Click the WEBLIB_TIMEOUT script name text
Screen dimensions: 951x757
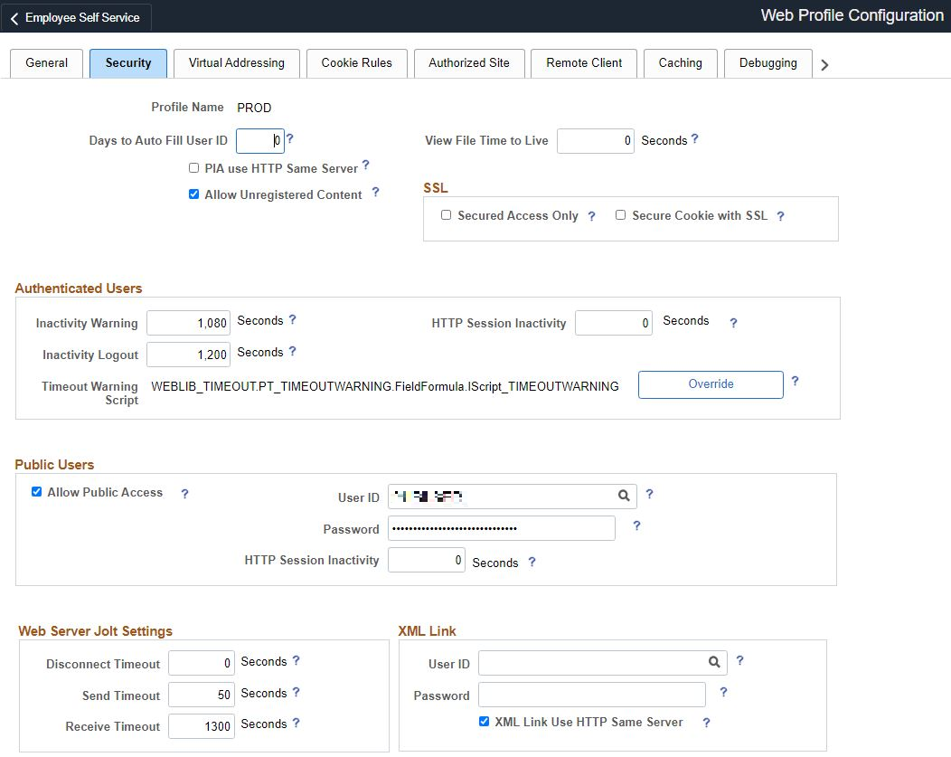[x=385, y=386]
